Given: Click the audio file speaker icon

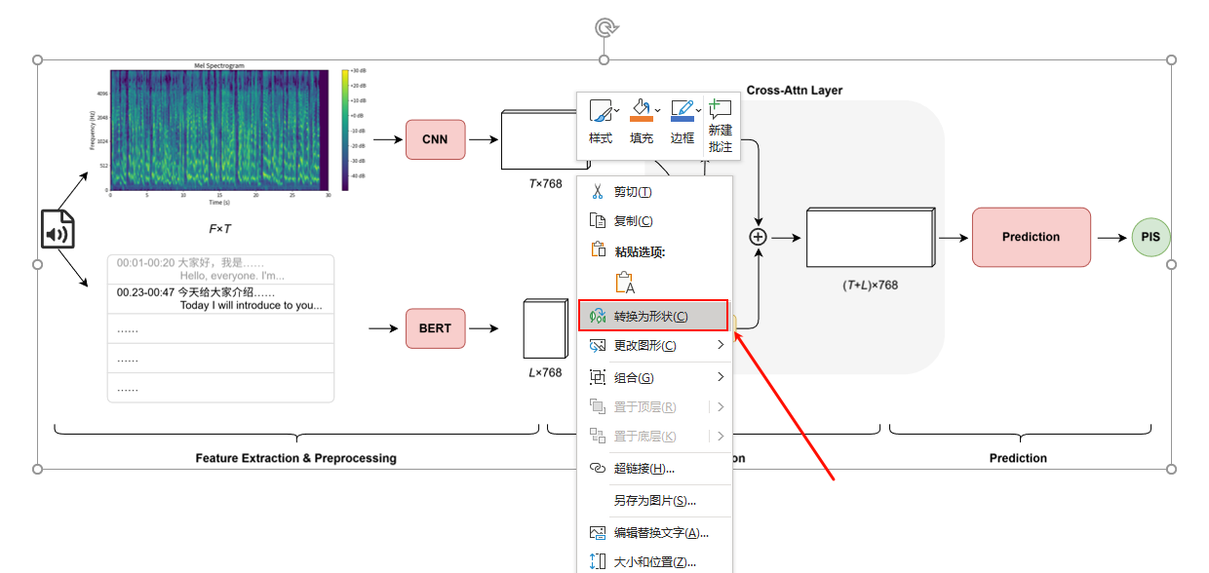Looking at the screenshot, I should point(58,229).
